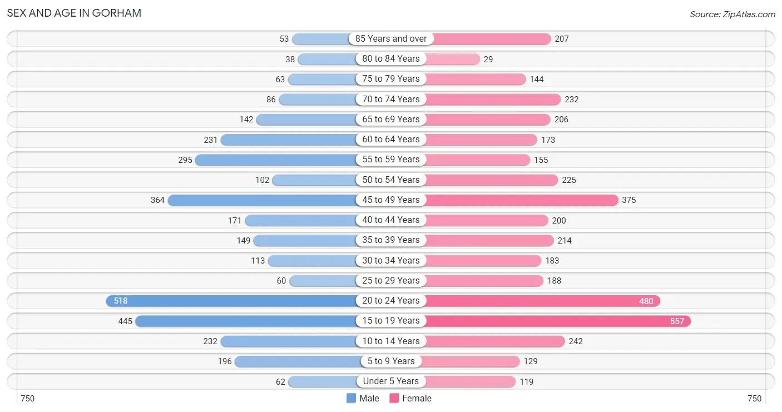This screenshot has width=782, height=412.
Task: Open the ZipAtlas.com source link
Action: click(x=732, y=14)
